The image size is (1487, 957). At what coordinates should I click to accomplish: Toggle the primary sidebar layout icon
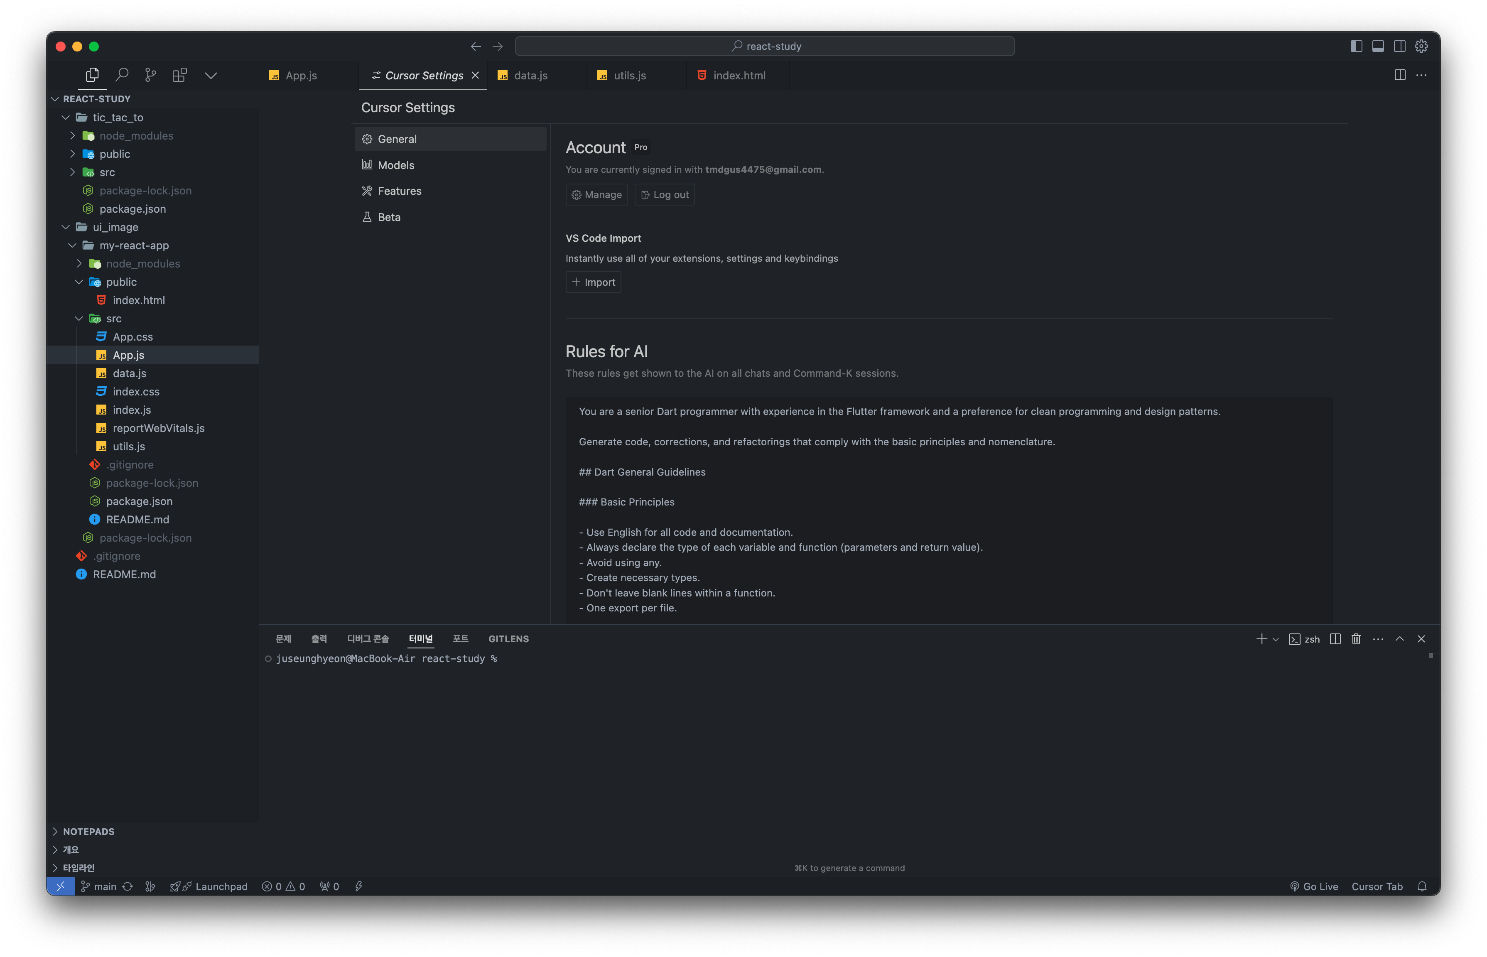(x=1356, y=47)
